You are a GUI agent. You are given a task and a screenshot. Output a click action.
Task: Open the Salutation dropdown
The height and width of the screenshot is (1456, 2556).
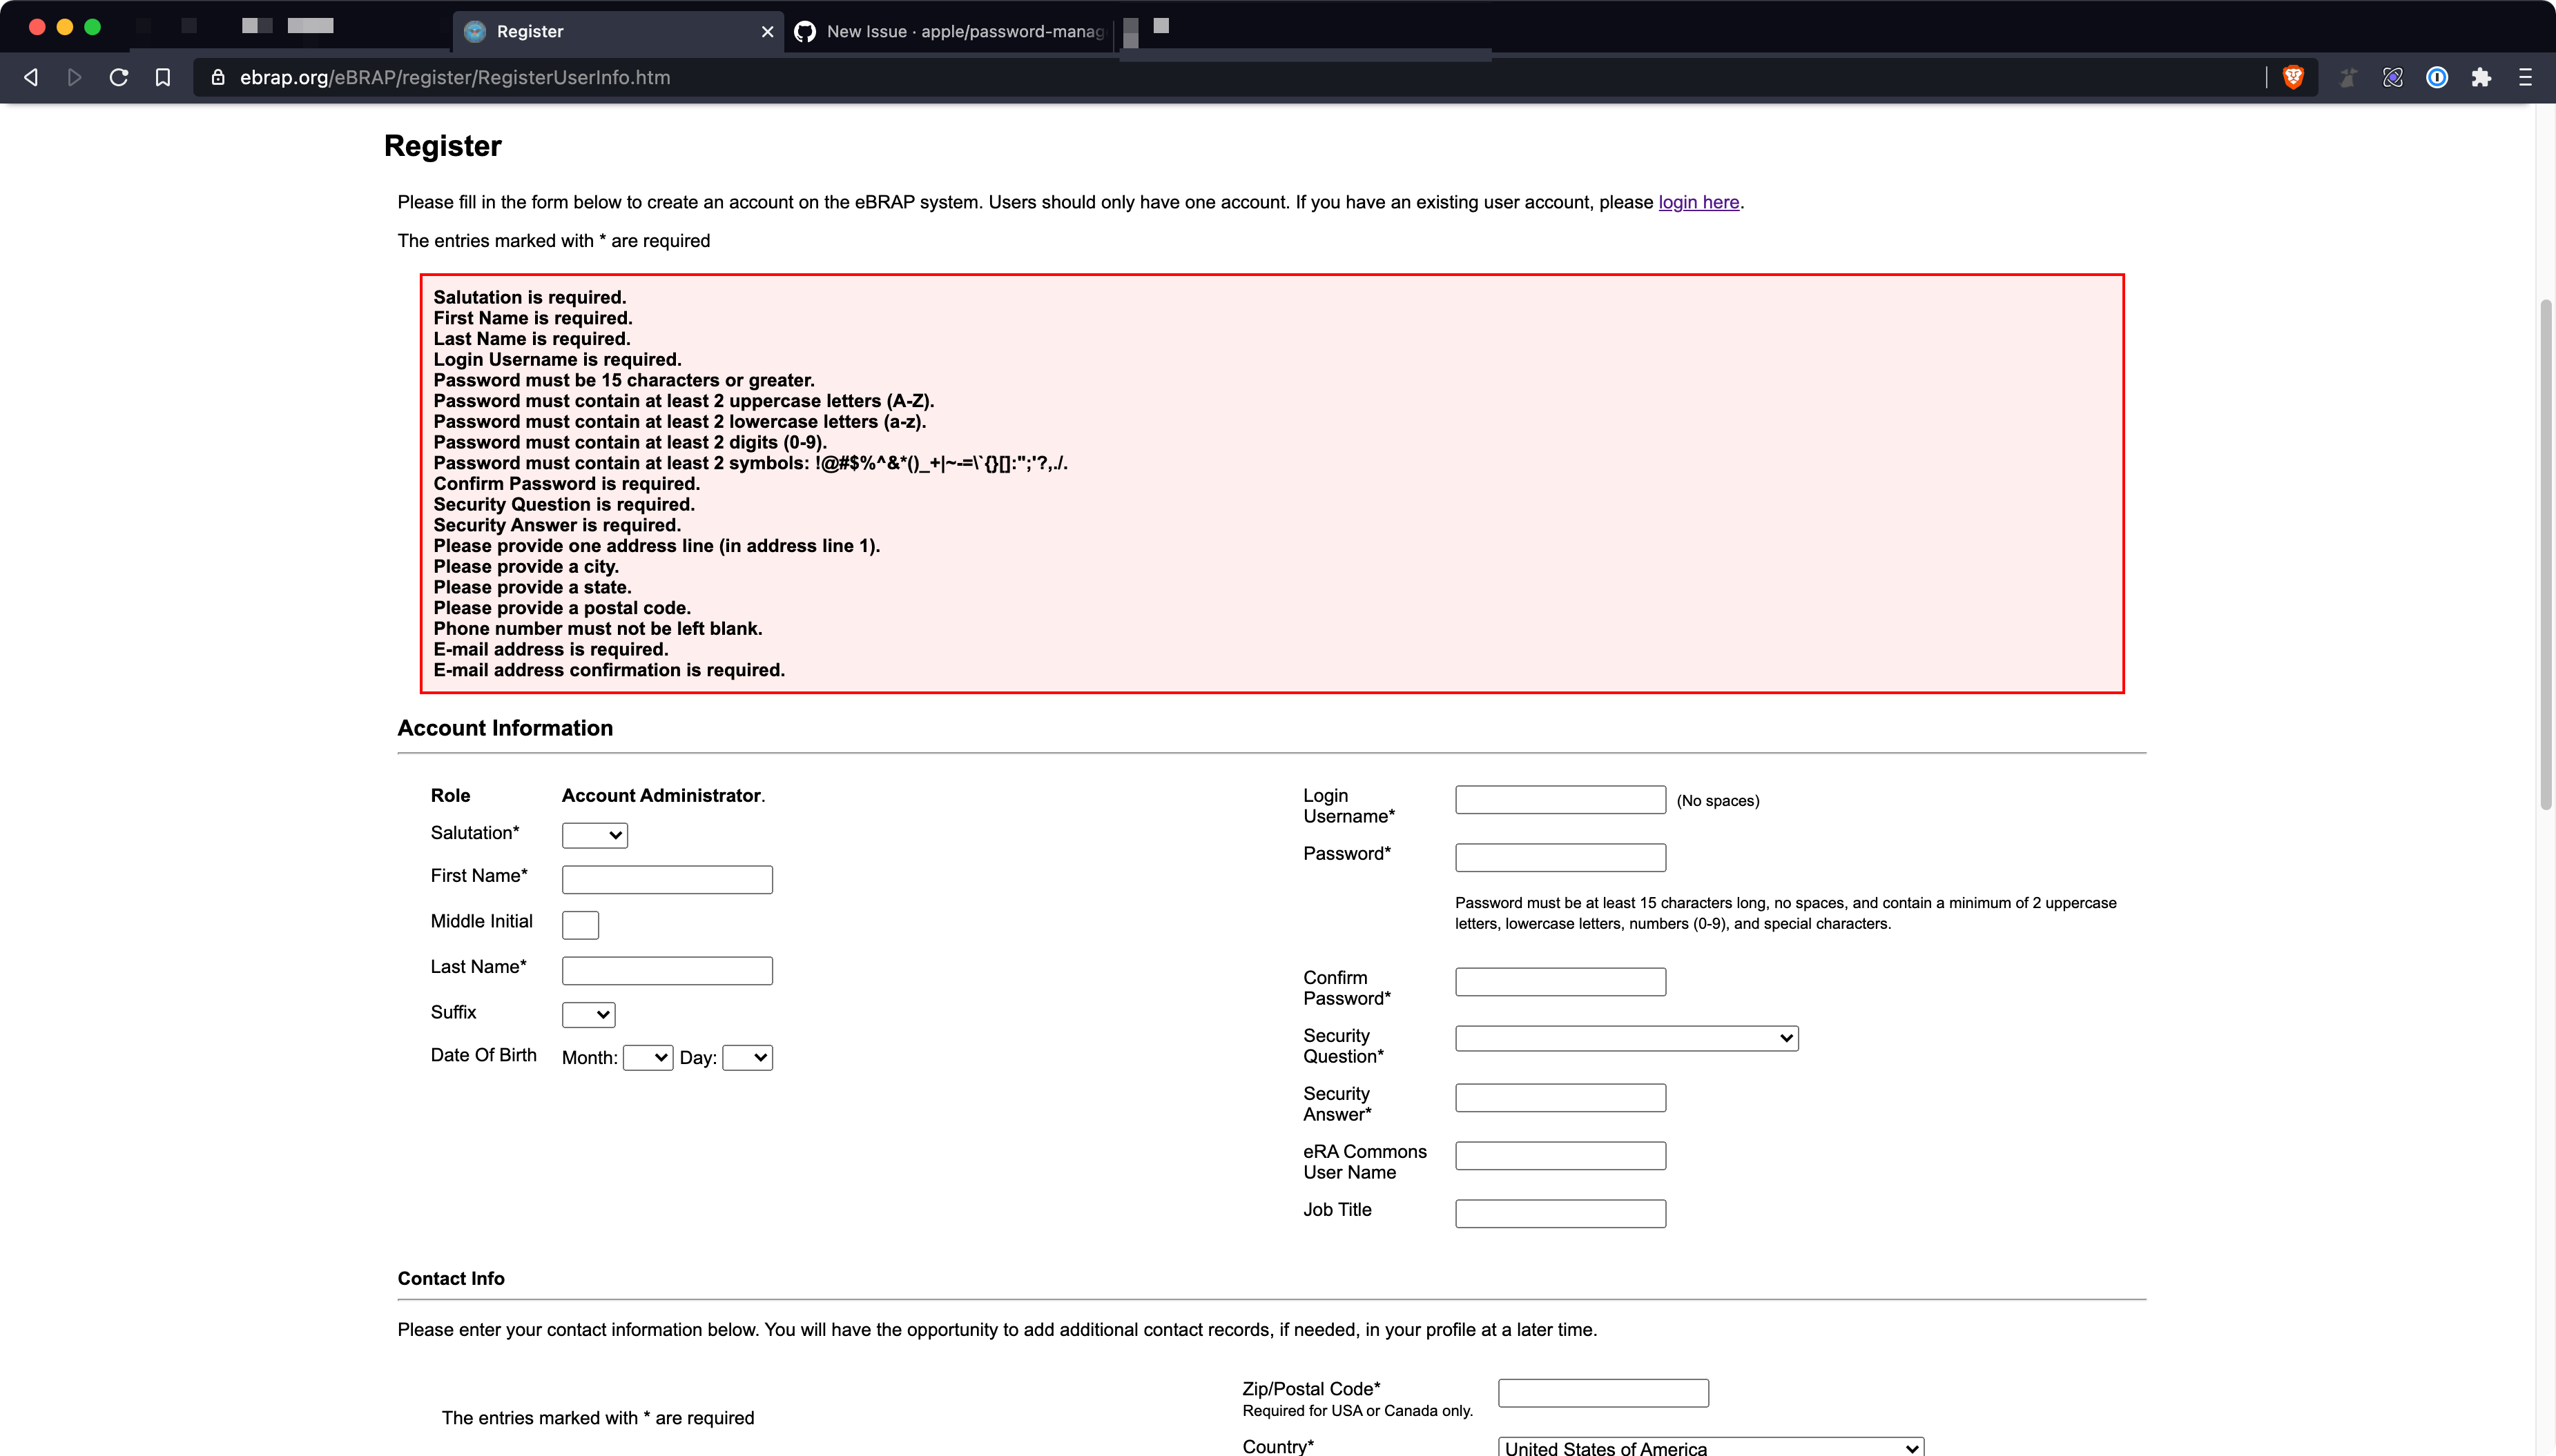pos(593,835)
